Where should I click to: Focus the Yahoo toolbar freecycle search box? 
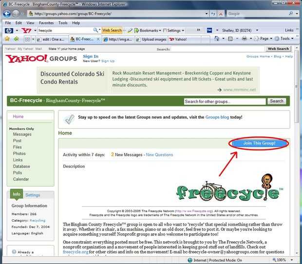pyautogui.click(x=65, y=30)
